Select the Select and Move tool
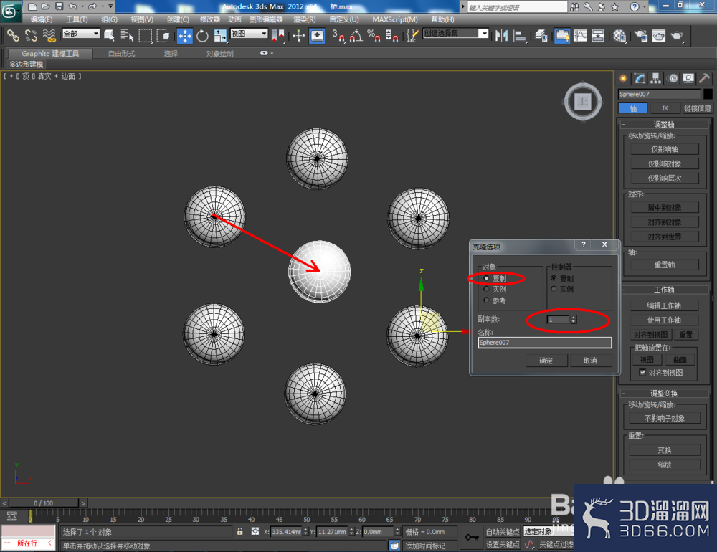This screenshot has width=717, height=552. tap(185, 36)
